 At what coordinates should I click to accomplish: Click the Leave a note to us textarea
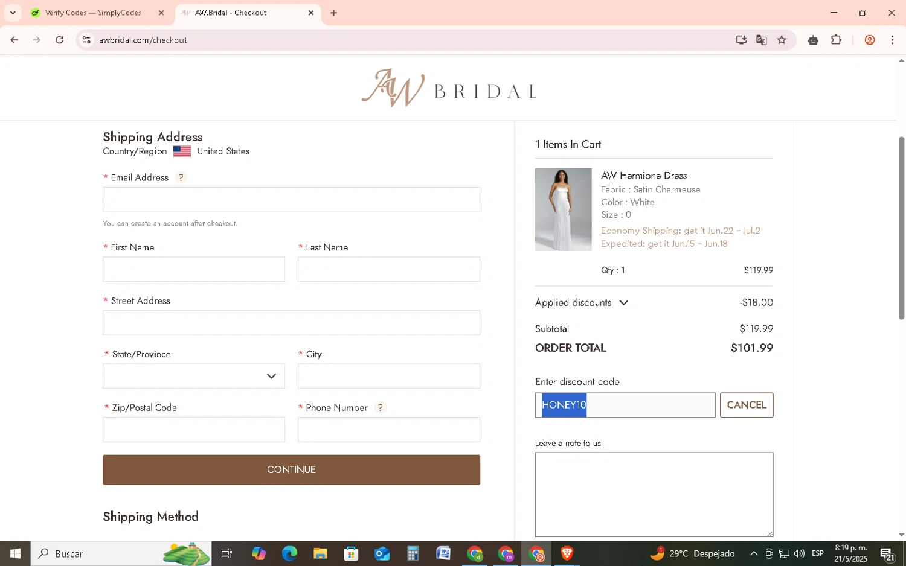[x=654, y=495]
